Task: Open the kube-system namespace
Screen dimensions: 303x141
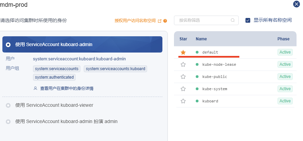Action: (214, 89)
